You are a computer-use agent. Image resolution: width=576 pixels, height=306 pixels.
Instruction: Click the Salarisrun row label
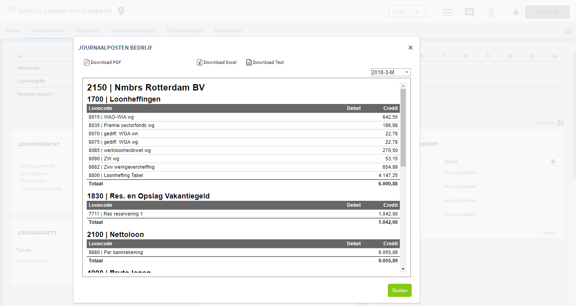click(28, 68)
